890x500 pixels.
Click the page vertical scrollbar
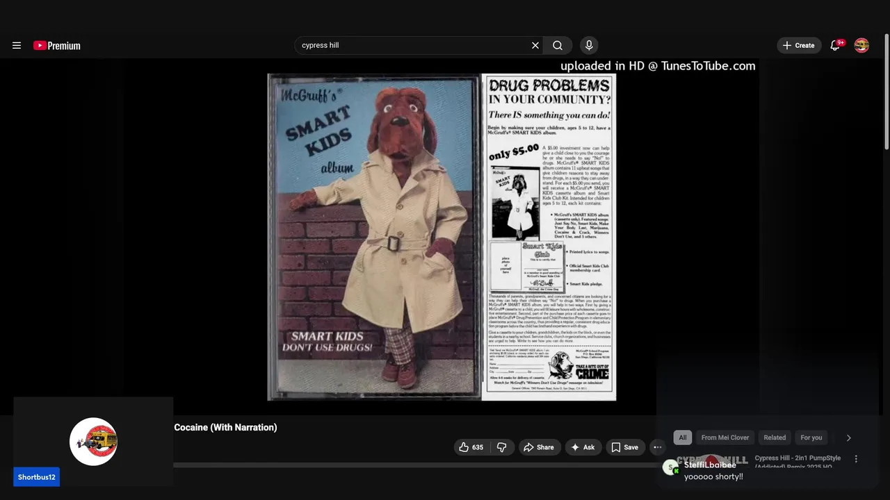click(887, 90)
